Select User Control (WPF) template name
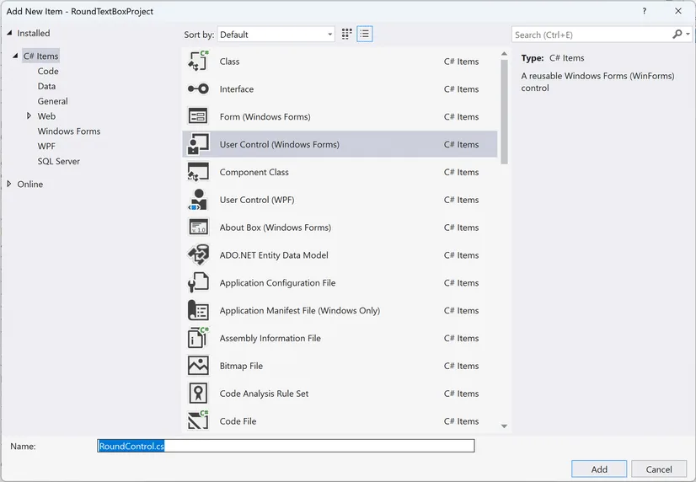696x482 pixels. [x=257, y=200]
